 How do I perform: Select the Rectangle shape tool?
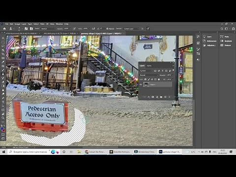(3, 110)
